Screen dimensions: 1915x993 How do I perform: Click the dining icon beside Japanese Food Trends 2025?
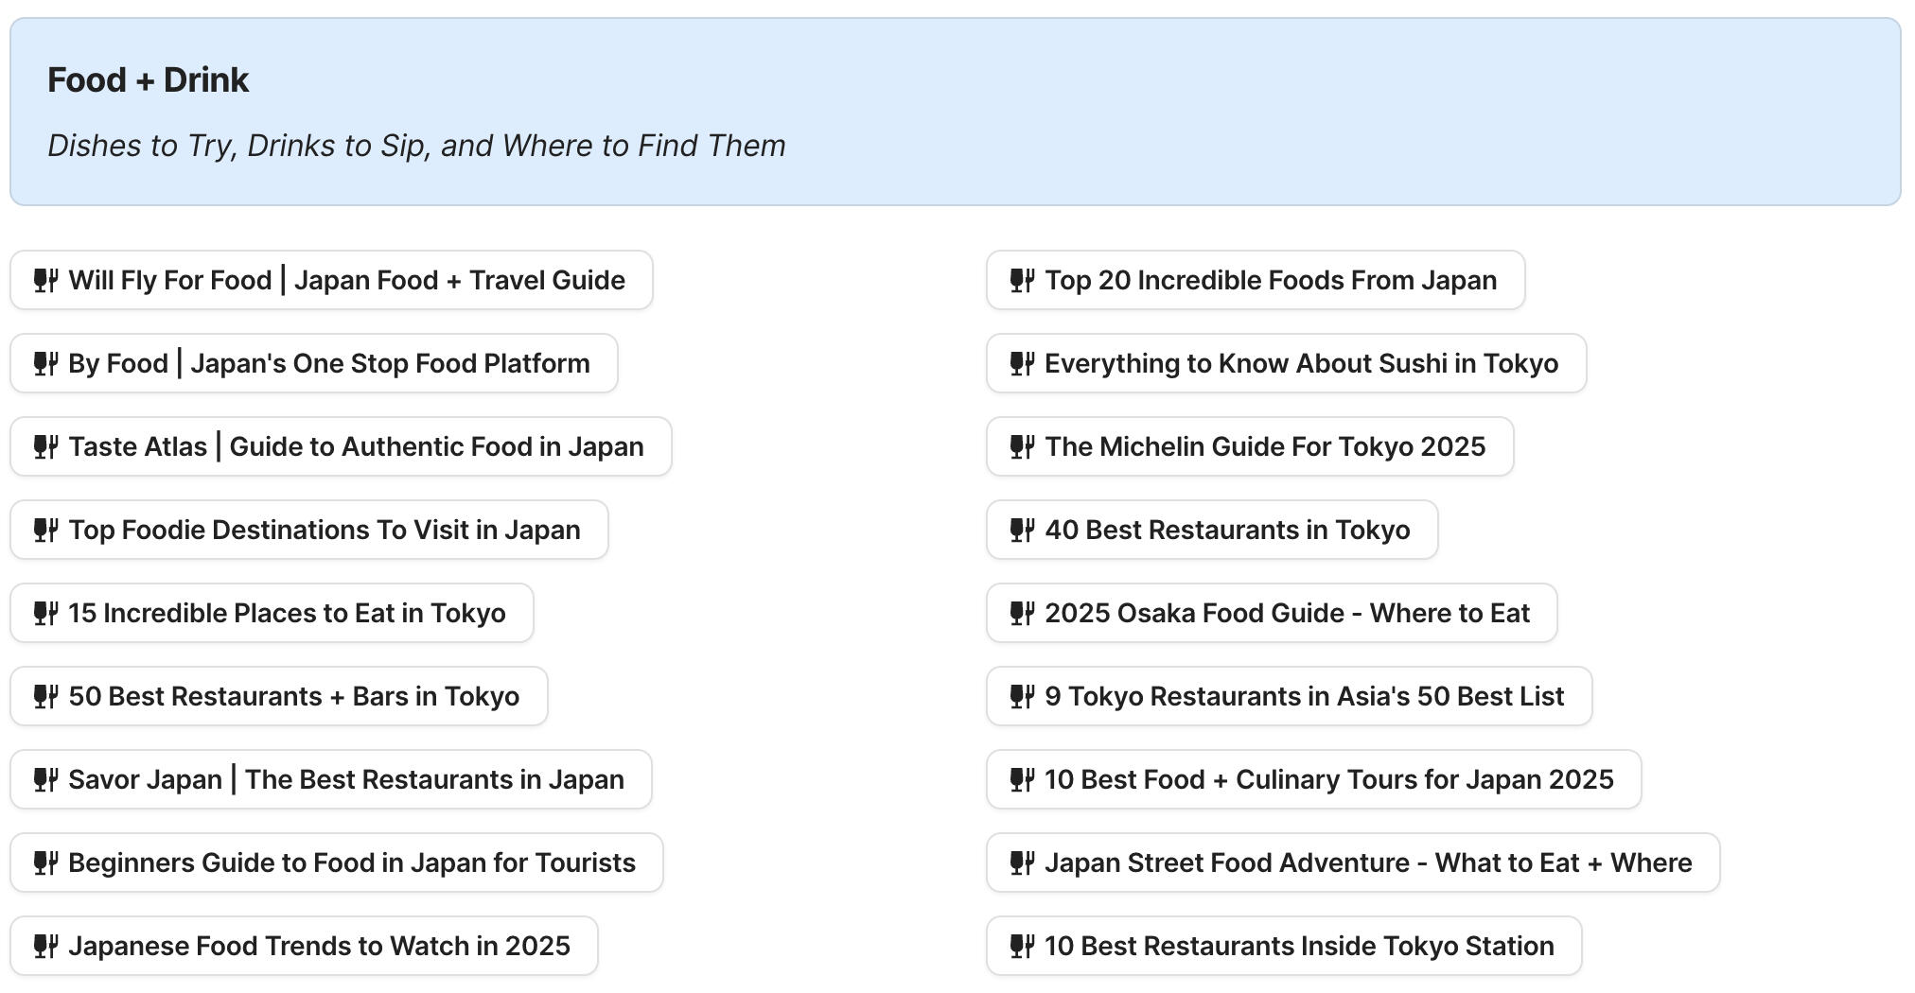pyautogui.click(x=44, y=946)
